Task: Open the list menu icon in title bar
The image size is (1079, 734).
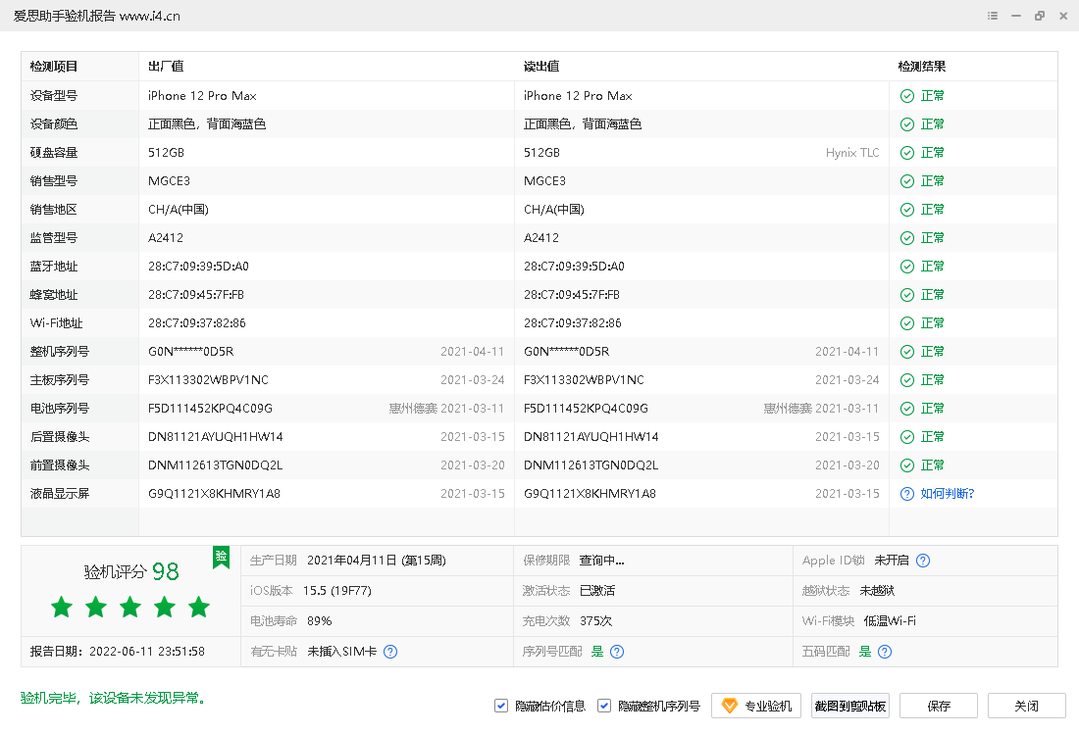Action: coord(993,16)
